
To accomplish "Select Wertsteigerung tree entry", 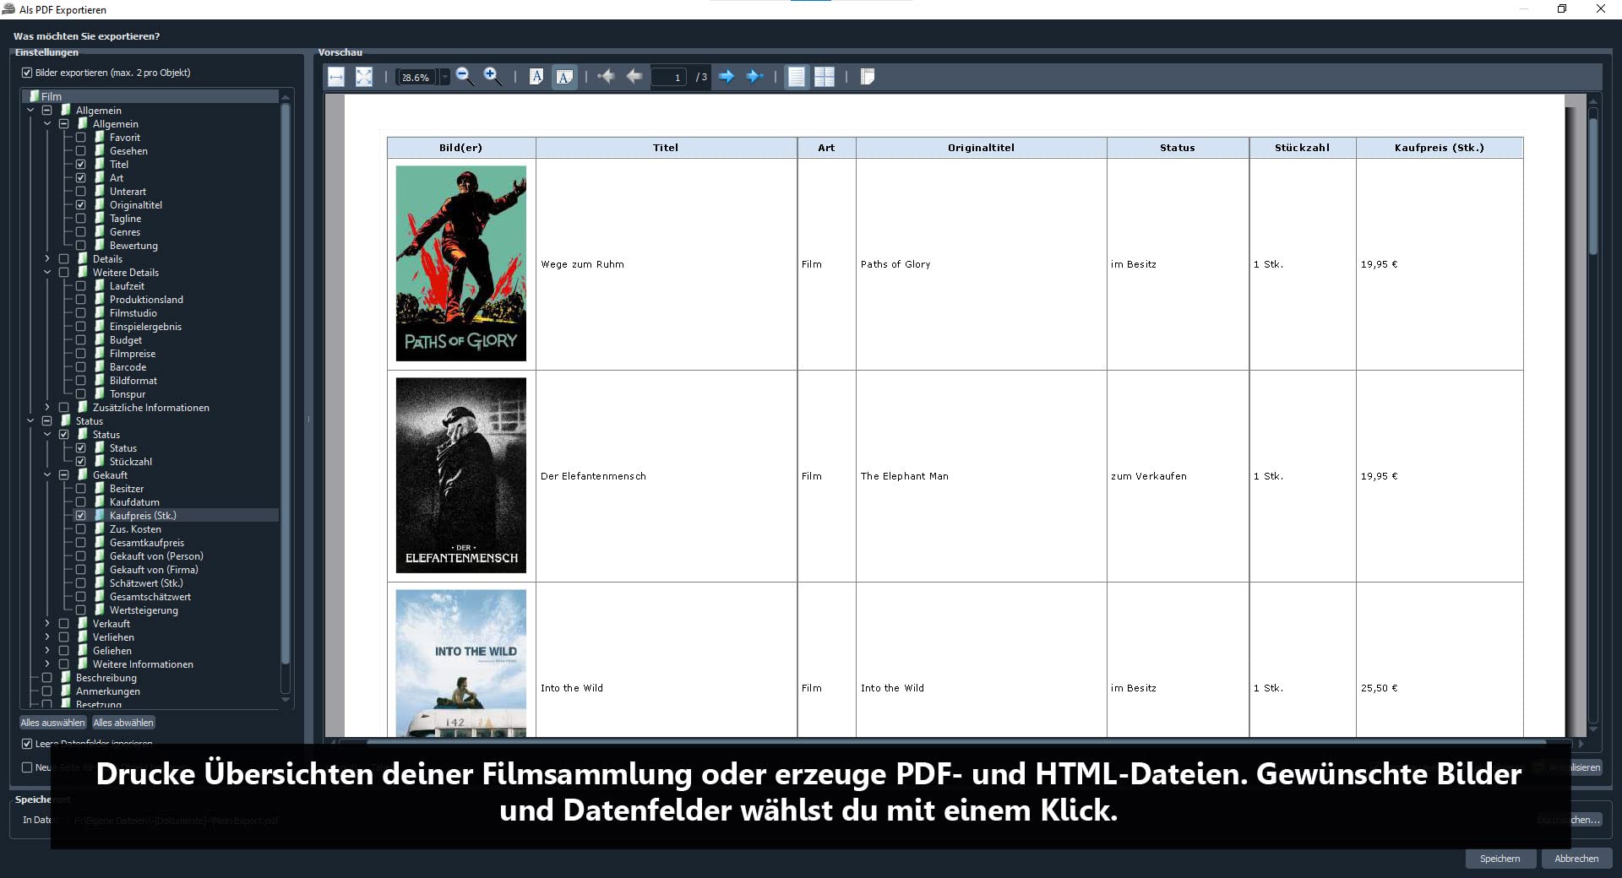I will (144, 610).
